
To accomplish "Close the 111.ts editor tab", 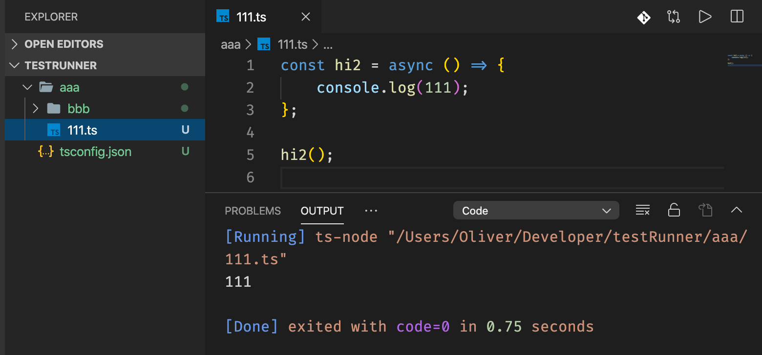I will point(305,17).
